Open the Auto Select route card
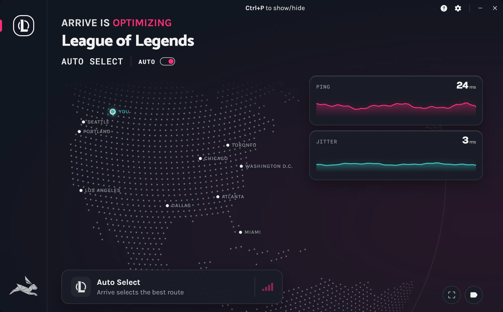This screenshot has width=503, height=312. click(172, 287)
